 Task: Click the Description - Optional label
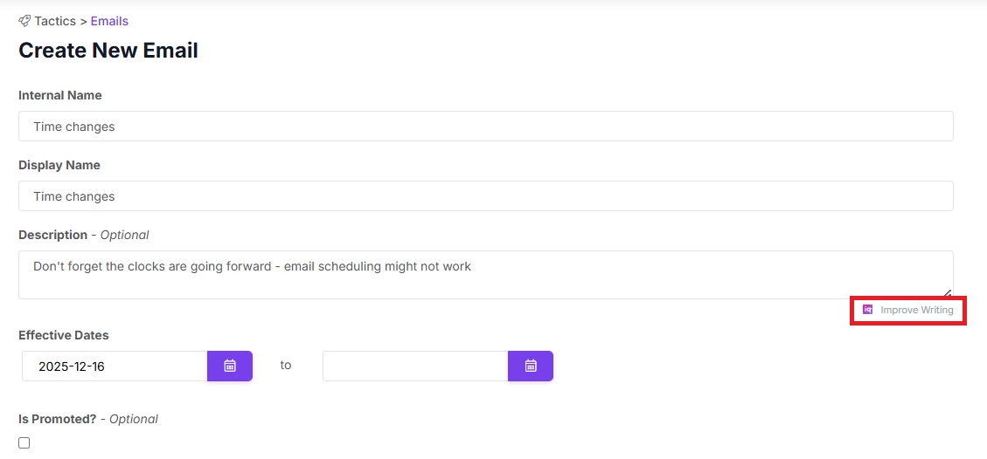pyautogui.click(x=84, y=235)
